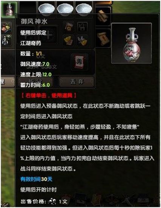Click the red 右键单击，使用道具 hint text

(x=49, y=95)
